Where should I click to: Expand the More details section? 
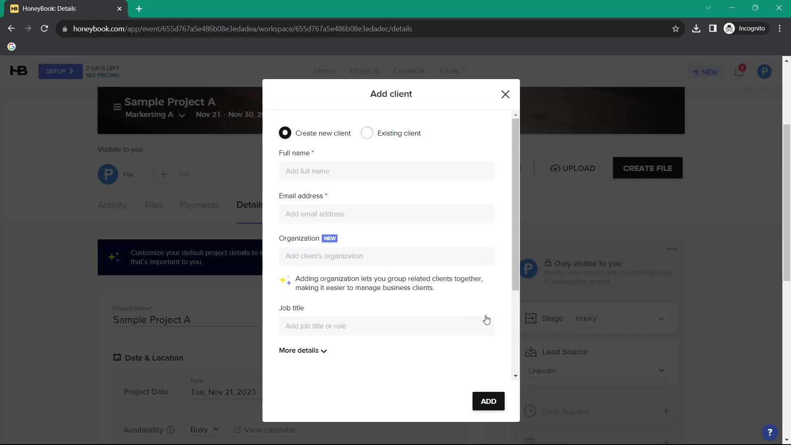[303, 351]
